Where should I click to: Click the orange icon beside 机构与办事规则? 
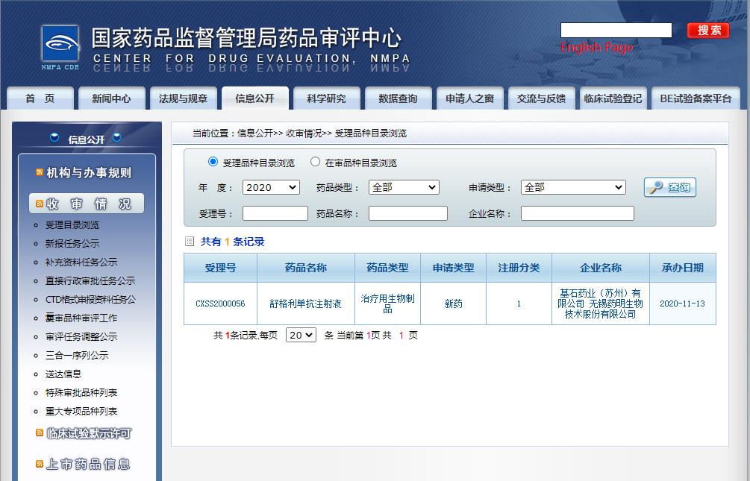tap(40, 173)
